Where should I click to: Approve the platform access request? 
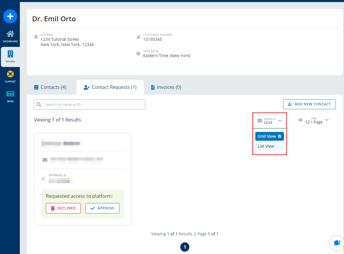point(102,208)
